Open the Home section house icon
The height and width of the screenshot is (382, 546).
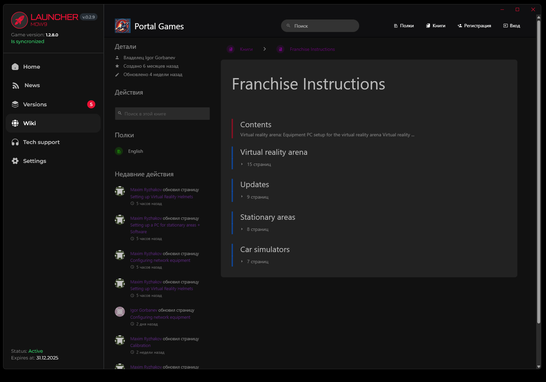[15, 67]
